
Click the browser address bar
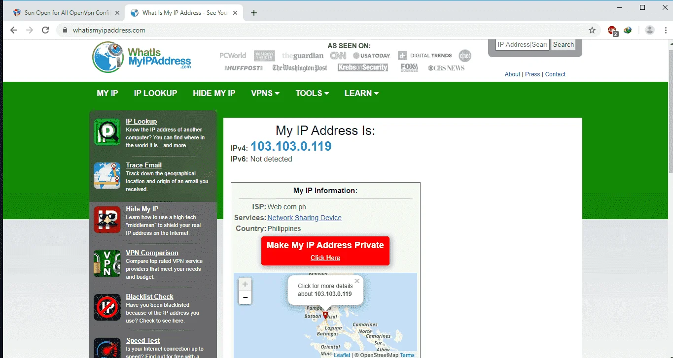click(x=325, y=30)
